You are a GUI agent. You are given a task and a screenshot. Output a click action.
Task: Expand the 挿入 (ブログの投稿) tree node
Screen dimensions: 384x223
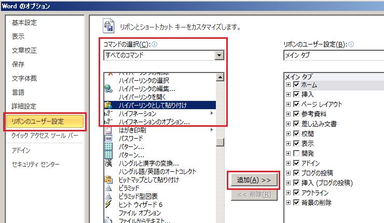click(288, 183)
